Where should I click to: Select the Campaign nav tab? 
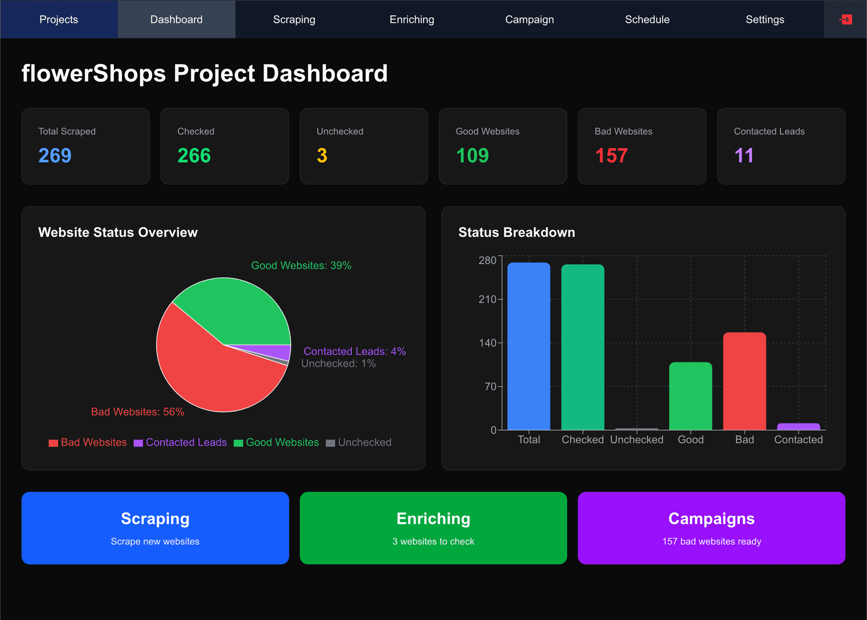(529, 19)
